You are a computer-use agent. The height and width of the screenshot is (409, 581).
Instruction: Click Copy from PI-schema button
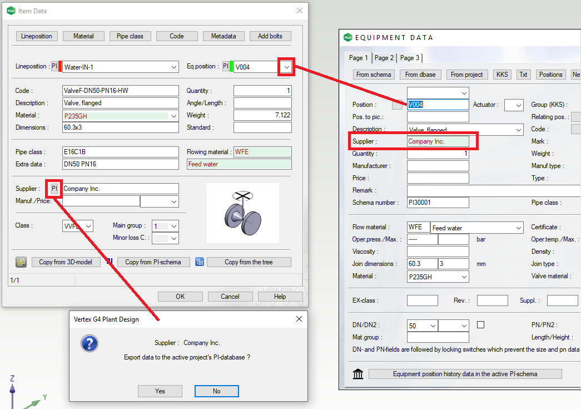[x=153, y=262]
